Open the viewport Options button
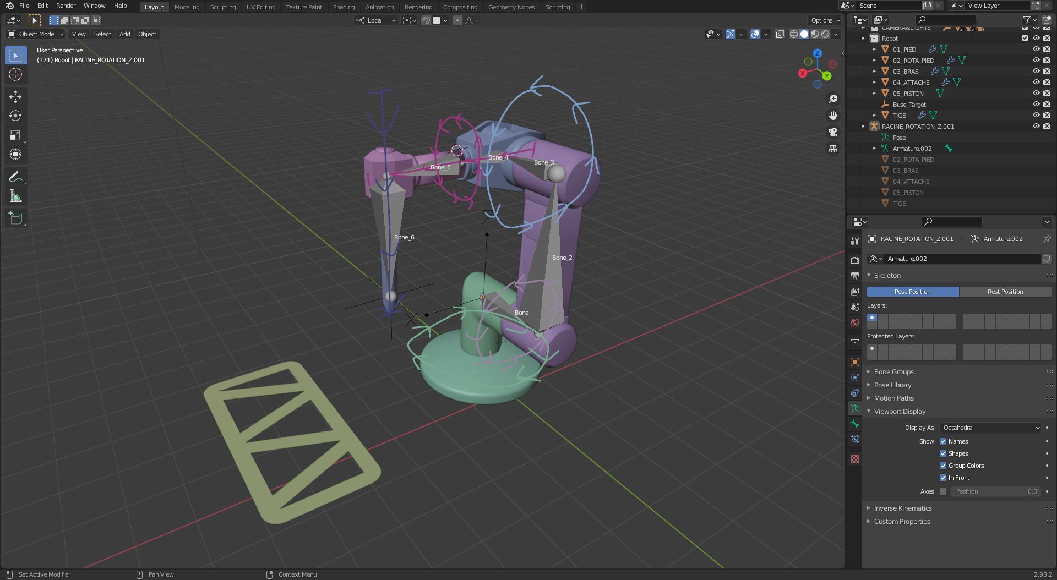Viewport: 1057px width, 580px height. 825,20
